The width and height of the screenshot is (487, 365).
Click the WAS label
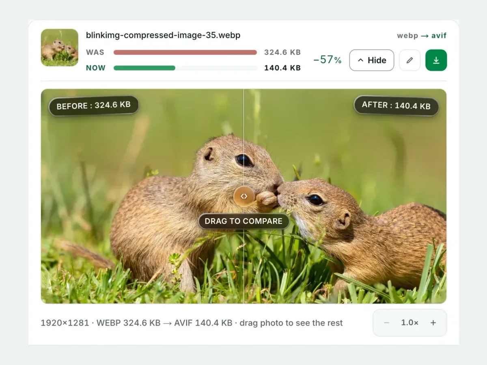tap(95, 52)
